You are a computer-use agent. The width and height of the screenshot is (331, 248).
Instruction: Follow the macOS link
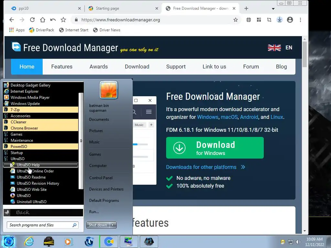(229, 117)
